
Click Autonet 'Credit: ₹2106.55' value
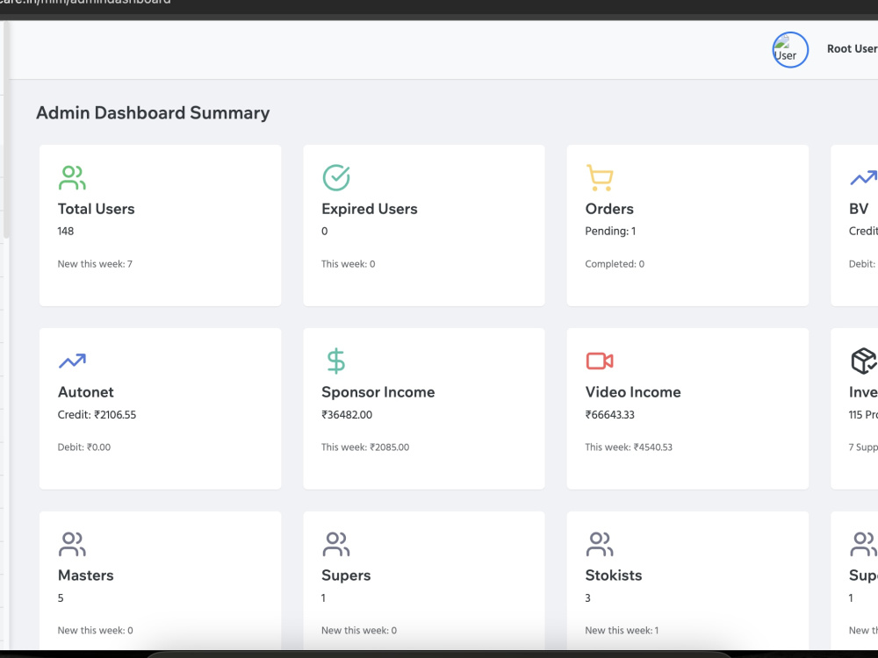tap(97, 415)
